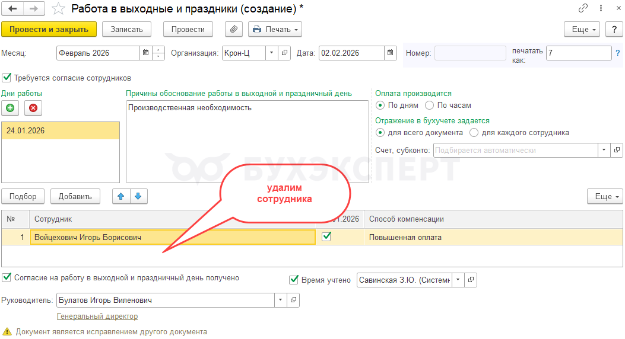Select По дням payment option

pyautogui.click(x=380, y=105)
